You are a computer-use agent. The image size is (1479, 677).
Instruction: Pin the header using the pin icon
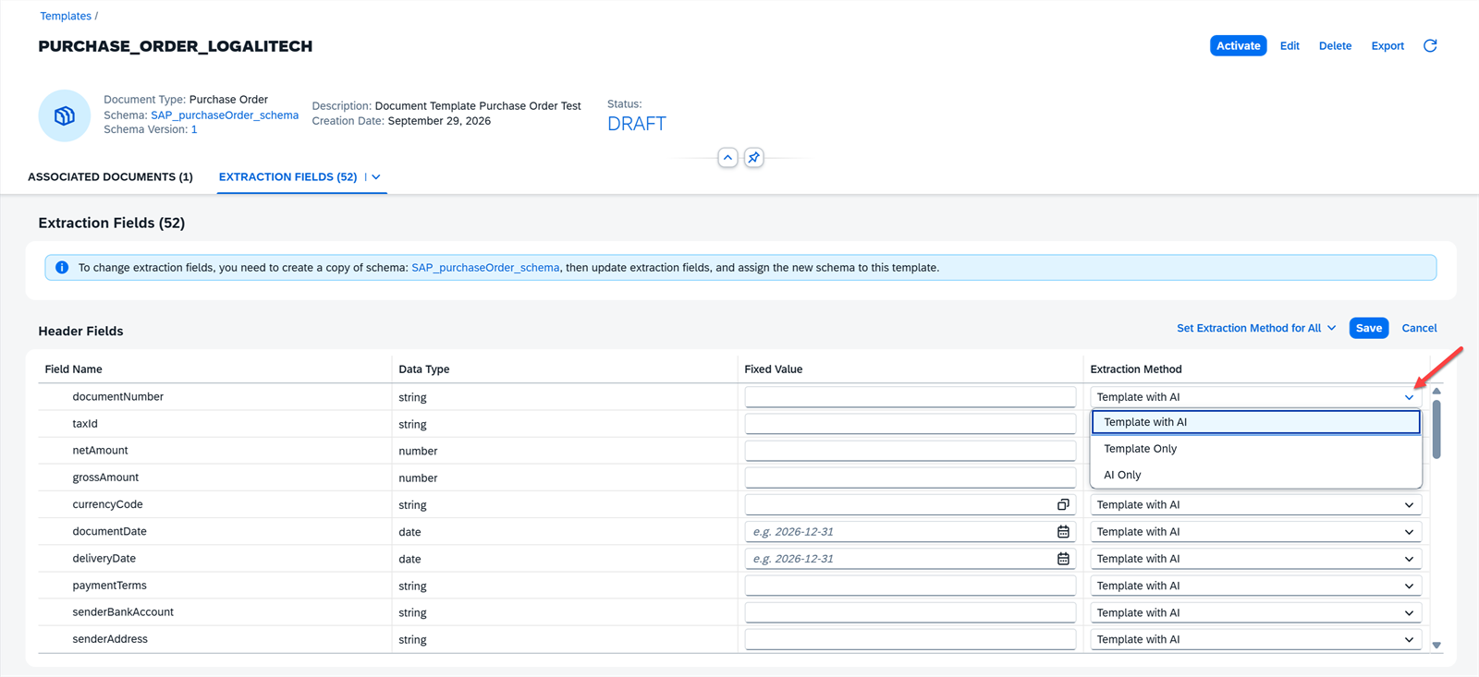(x=754, y=158)
